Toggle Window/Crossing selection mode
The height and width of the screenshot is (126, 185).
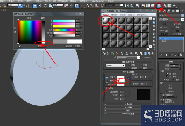(x=35, y=6)
